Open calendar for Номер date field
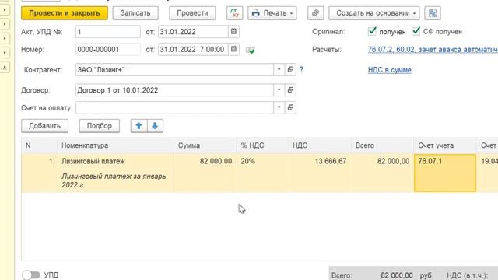 tap(233, 49)
